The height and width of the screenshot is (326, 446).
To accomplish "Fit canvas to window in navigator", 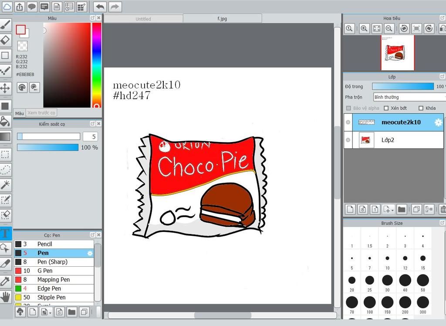I will [x=377, y=28].
